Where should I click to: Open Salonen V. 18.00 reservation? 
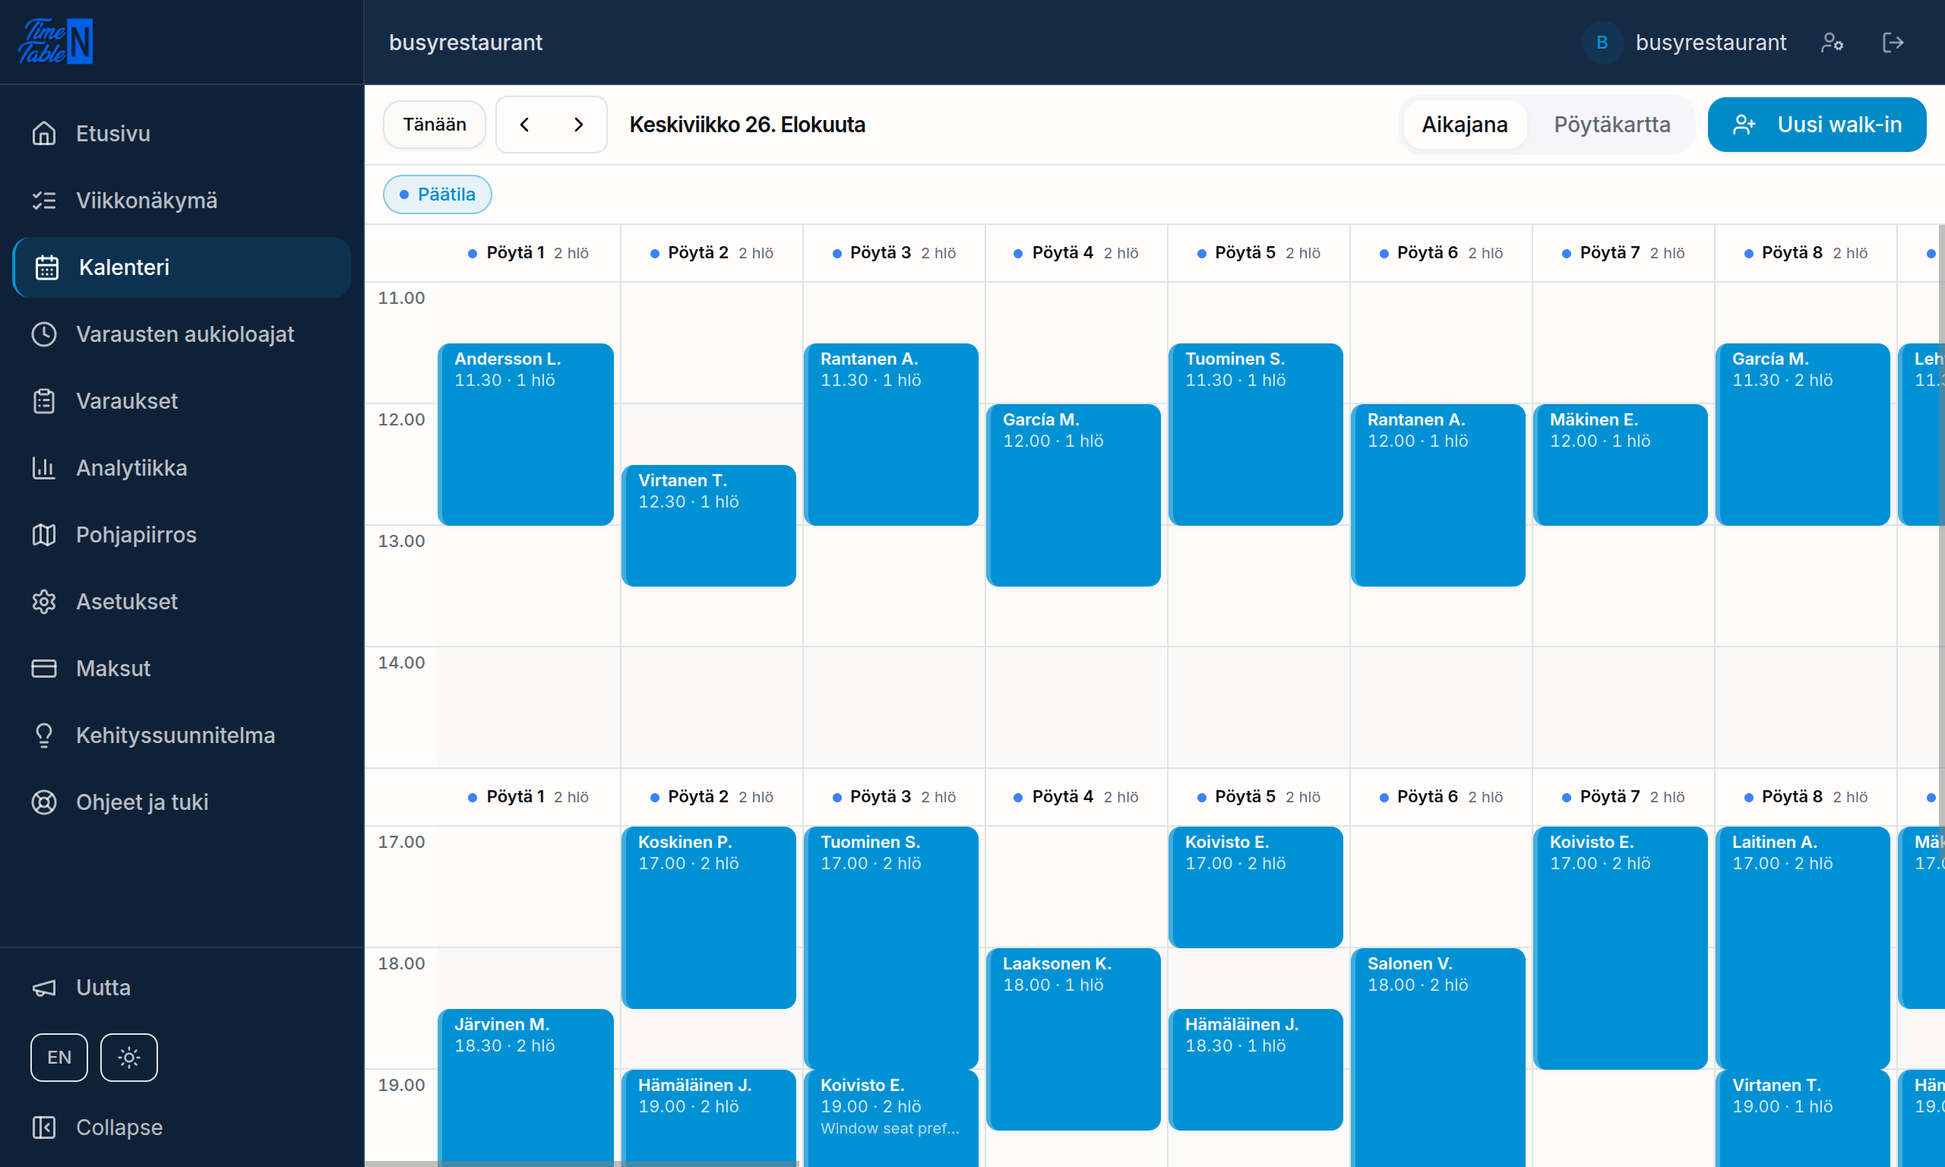click(1439, 1058)
